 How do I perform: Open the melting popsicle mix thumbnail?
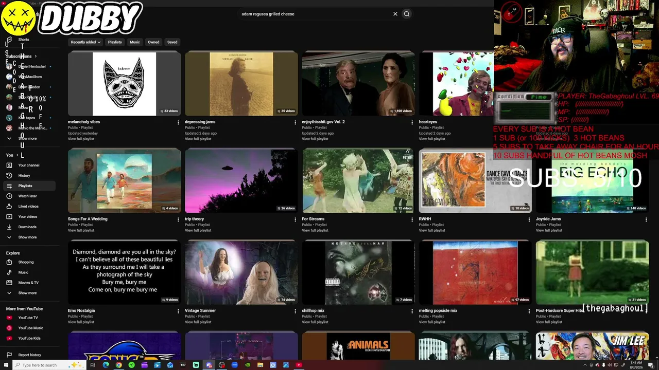tap(475, 272)
